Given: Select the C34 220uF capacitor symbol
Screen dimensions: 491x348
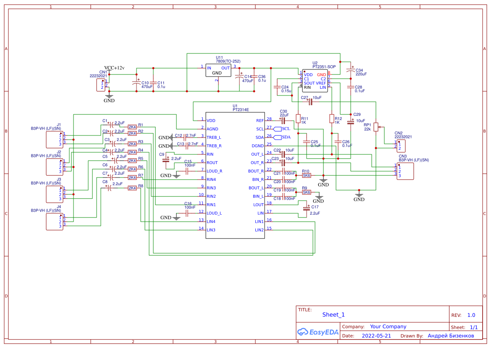Looking at the screenshot, I should tap(350, 71).
